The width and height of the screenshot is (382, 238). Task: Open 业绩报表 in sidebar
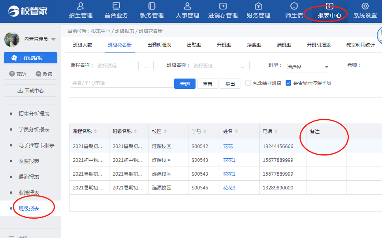(x=29, y=193)
